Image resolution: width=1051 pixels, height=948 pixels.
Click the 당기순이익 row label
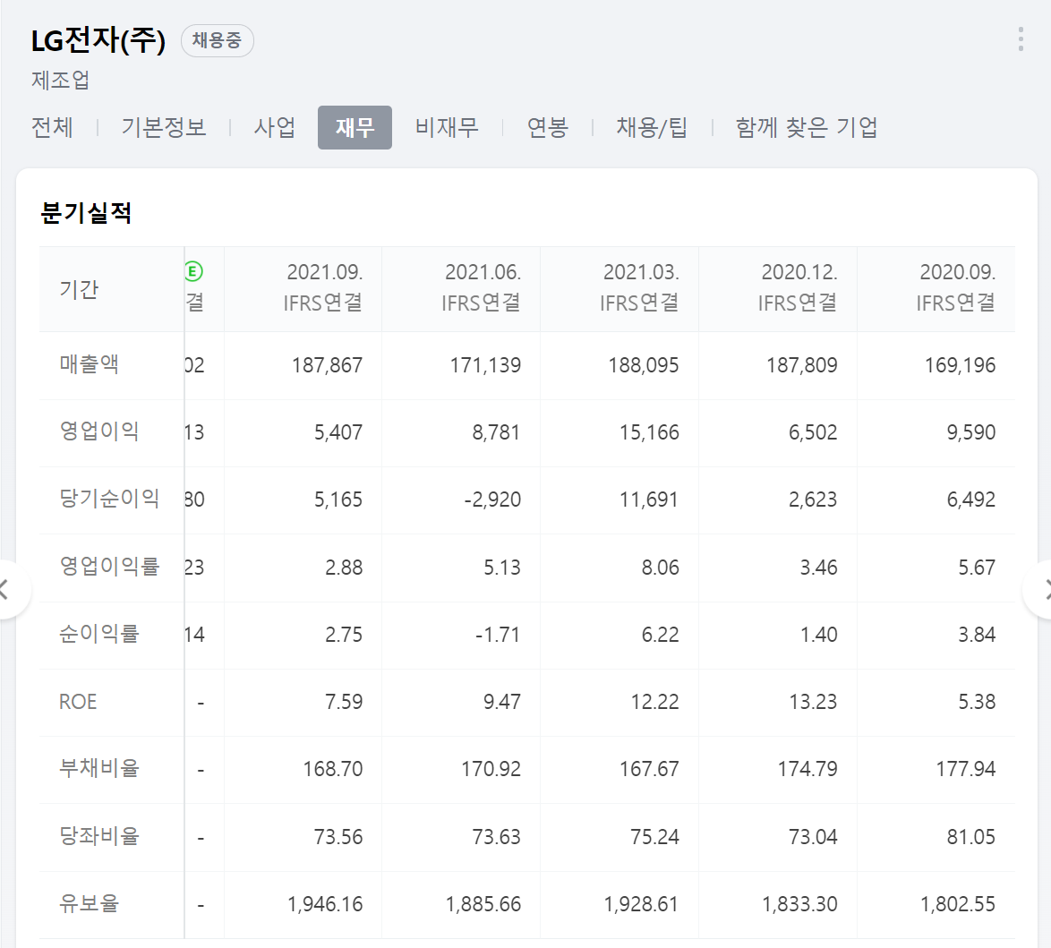[x=109, y=499]
